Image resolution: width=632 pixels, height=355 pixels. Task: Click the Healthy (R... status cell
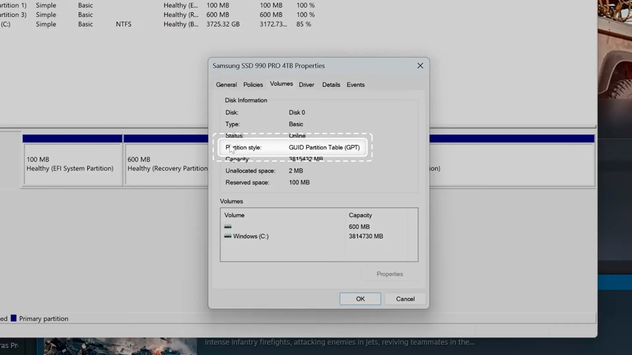point(181,15)
